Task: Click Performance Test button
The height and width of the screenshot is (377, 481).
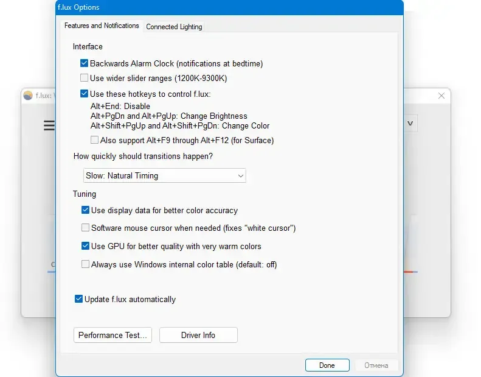Action: [x=112, y=335]
